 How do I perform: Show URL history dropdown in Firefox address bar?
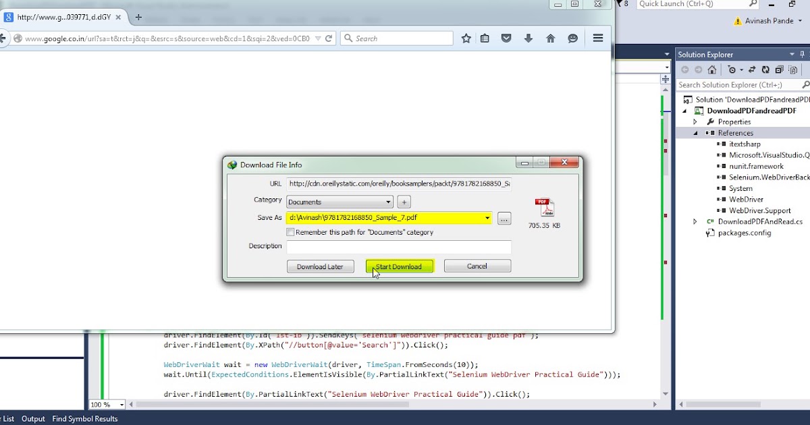(x=318, y=38)
